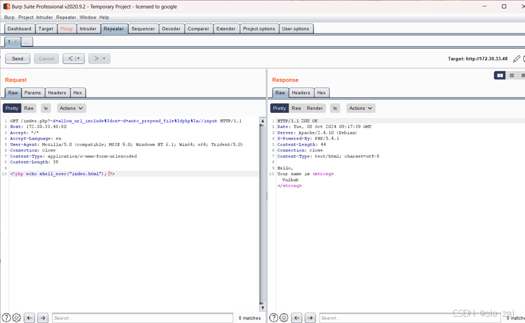This screenshot has width=525, height=323.
Task: Switch to the Target tab
Action: point(46,29)
